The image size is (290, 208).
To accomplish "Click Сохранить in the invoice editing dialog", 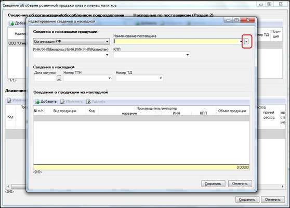I will [213, 183].
